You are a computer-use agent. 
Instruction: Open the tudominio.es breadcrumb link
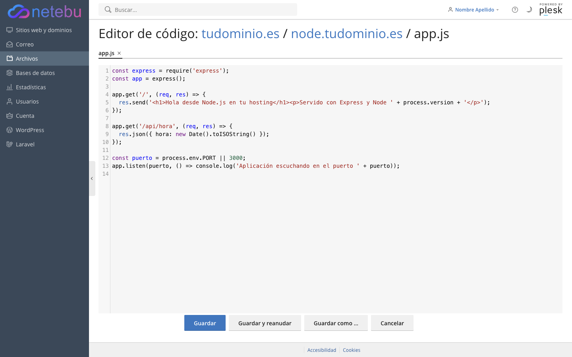click(x=240, y=34)
